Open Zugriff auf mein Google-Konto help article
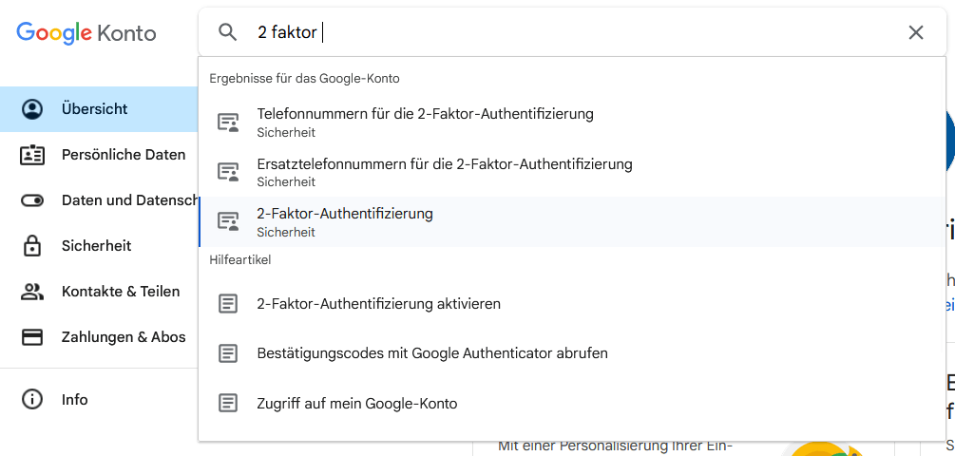This screenshot has height=456, width=955. tap(357, 404)
